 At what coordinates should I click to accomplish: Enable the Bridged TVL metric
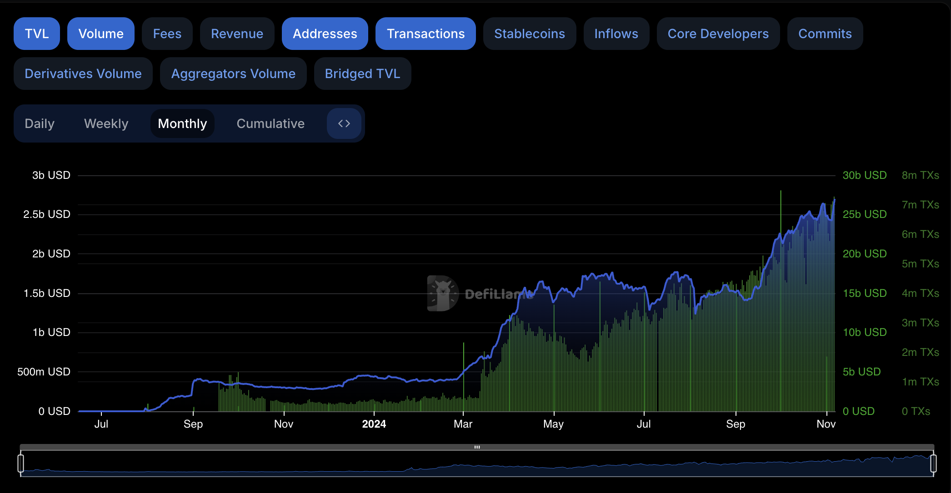pyautogui.click(x=363, y=74)
